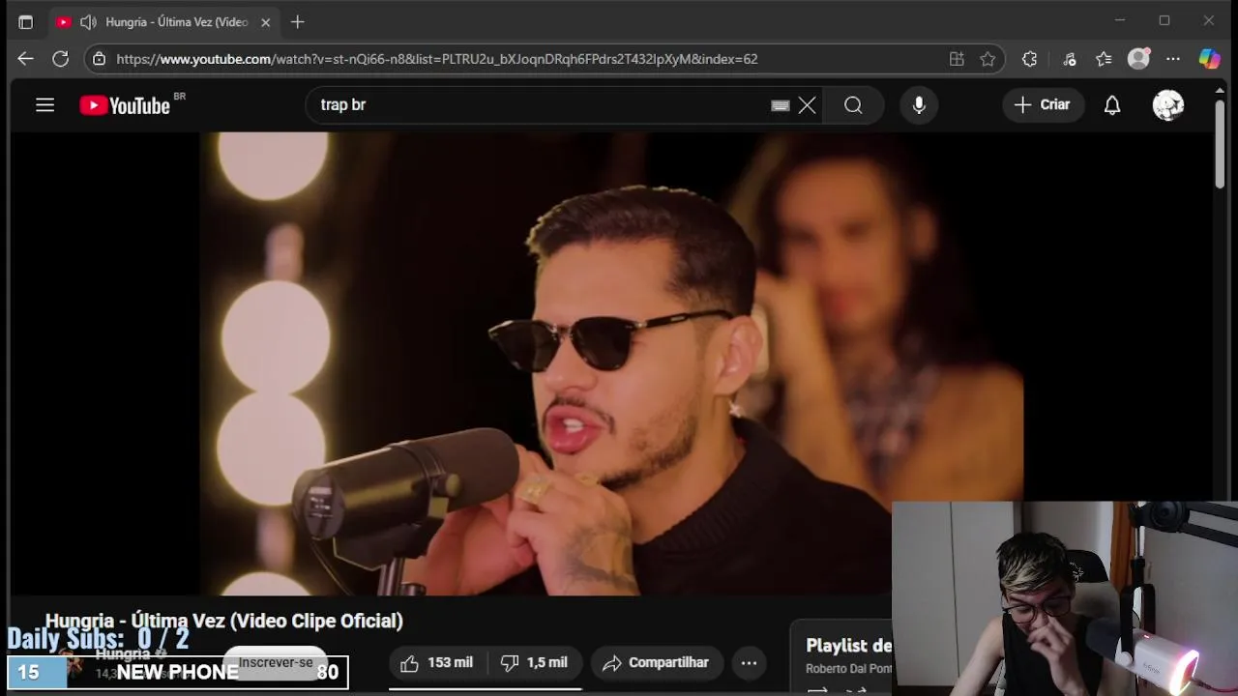Screen dimensions: 1238x696
Task: Open the favorites list toolbar icon
Action: (x=1104, y=59)
